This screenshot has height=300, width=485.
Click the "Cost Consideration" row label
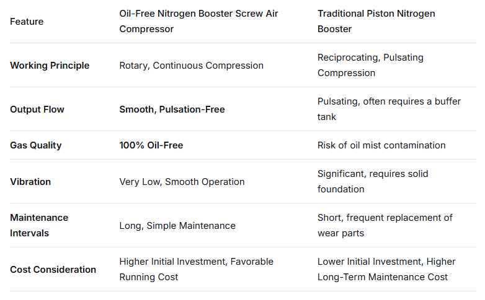(53, 270)
